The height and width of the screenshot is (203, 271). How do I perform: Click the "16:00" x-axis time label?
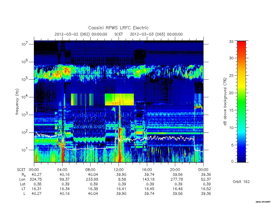pos(147,170)
